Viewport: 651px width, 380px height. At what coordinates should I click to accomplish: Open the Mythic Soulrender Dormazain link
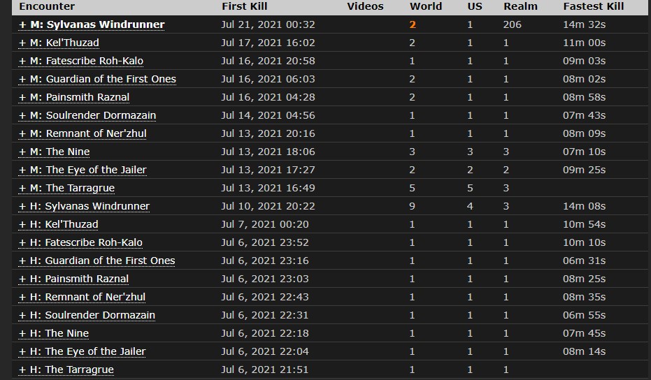click(87, 115)
